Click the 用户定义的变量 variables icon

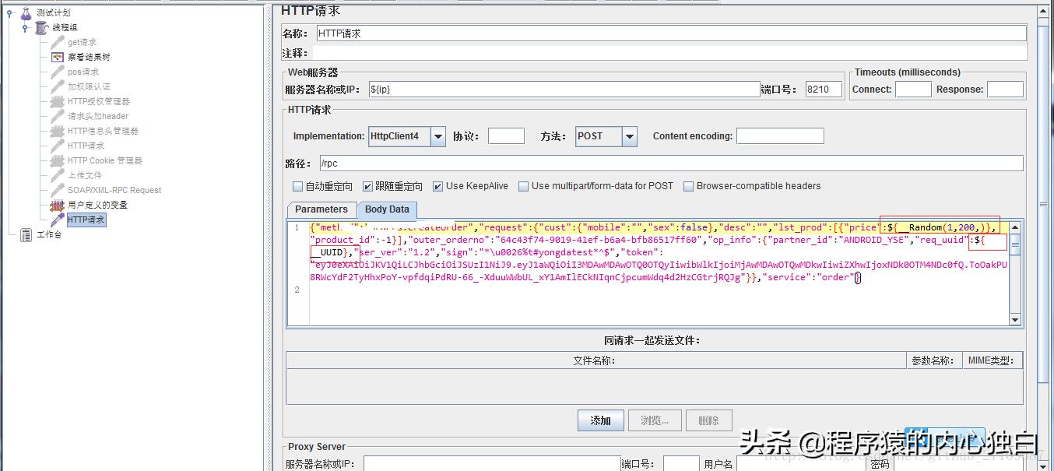coord(55,204)
